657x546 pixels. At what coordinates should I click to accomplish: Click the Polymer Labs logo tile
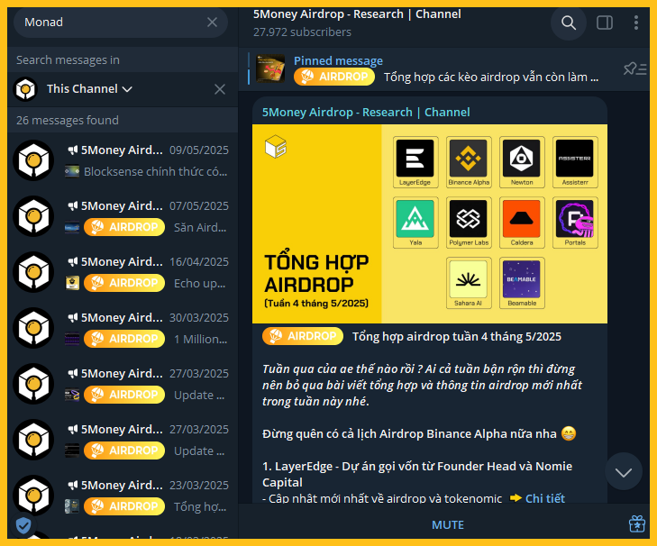[x=469, y=222]
